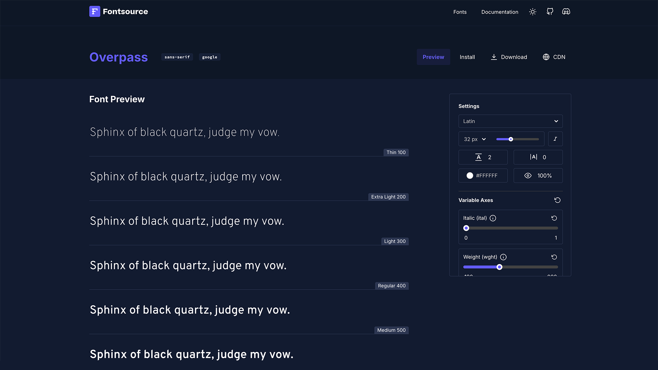658x370 pixels.
Task: Open the CDN page link
Action: 554,57
